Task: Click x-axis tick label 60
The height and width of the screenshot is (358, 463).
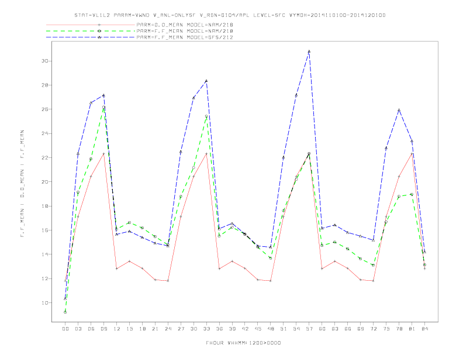Action: pyautogui.click(x=322, y=329)
